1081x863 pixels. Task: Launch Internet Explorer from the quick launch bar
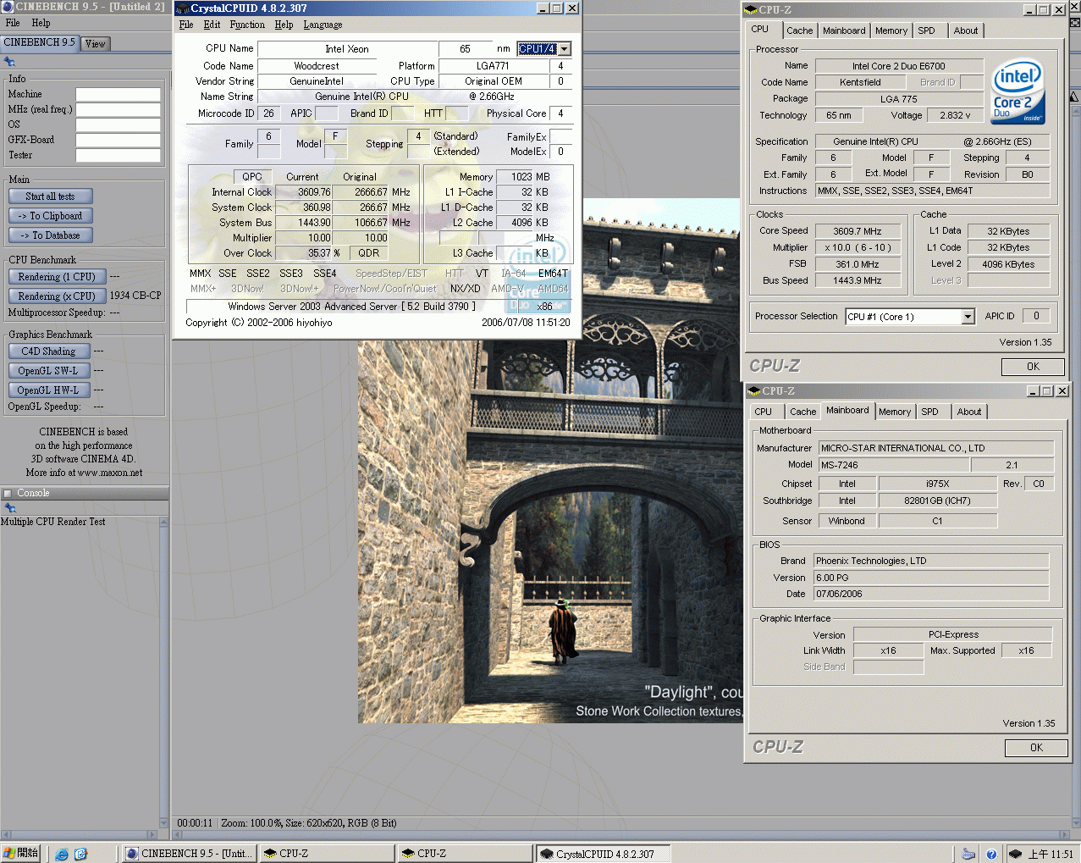[62, 854]
